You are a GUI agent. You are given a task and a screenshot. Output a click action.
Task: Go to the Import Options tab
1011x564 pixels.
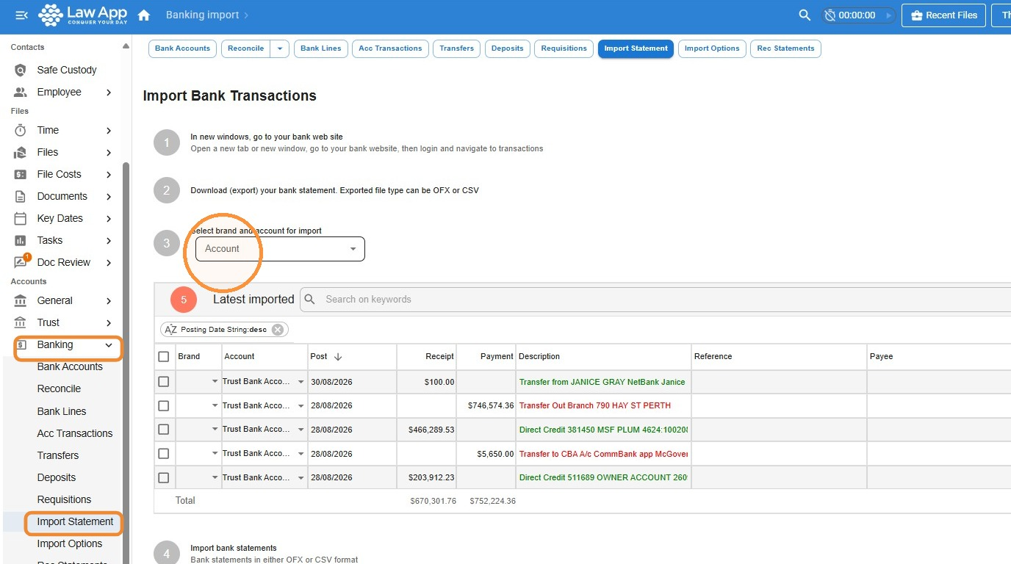[x=712, y=48]
